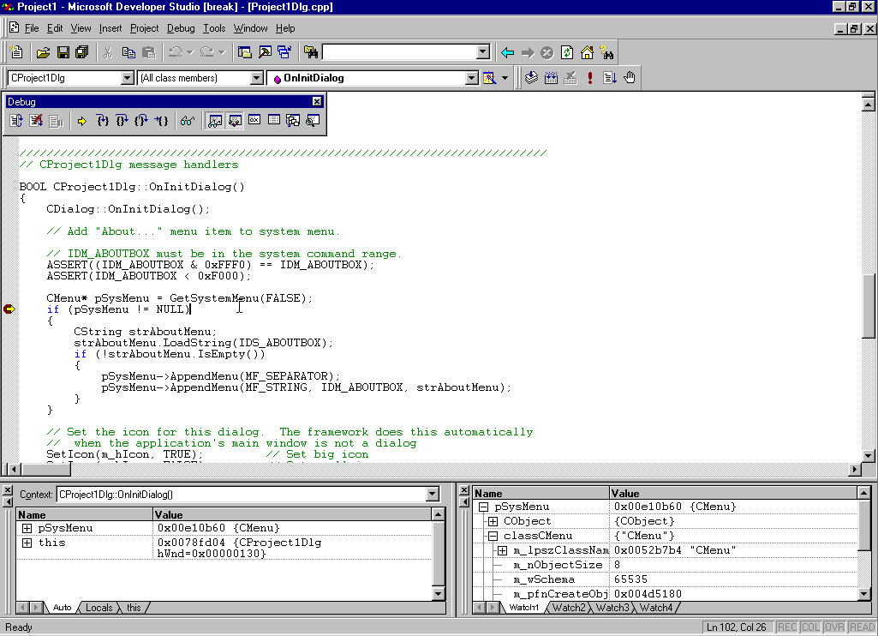Toggle the Variables window button in Debug toolbar

click(x=235, y=121)
